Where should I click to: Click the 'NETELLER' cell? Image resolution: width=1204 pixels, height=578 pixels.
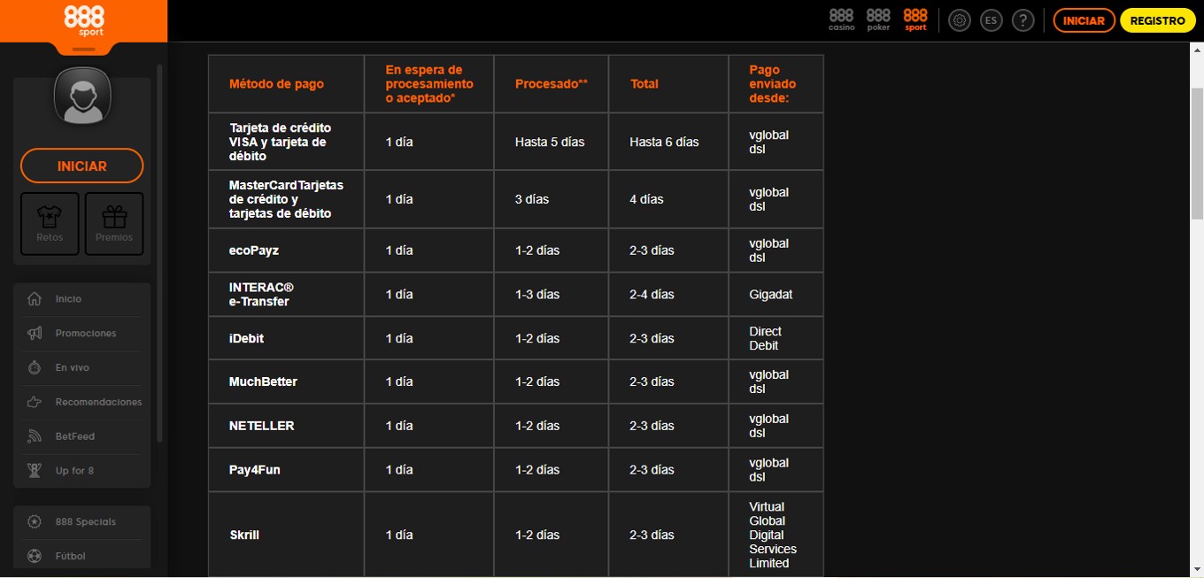(286, 426)
